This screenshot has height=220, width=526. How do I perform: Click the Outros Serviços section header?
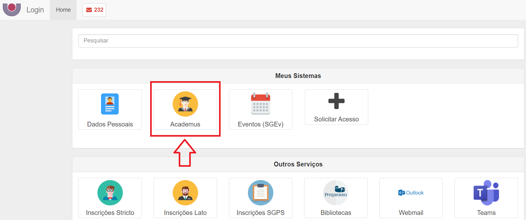pyautogui.click(x=298, y=164)
